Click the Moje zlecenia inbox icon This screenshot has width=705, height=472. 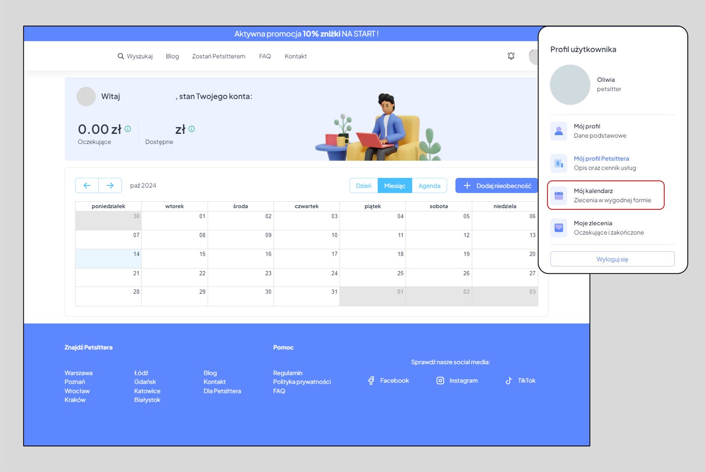(x=559, y=228)
